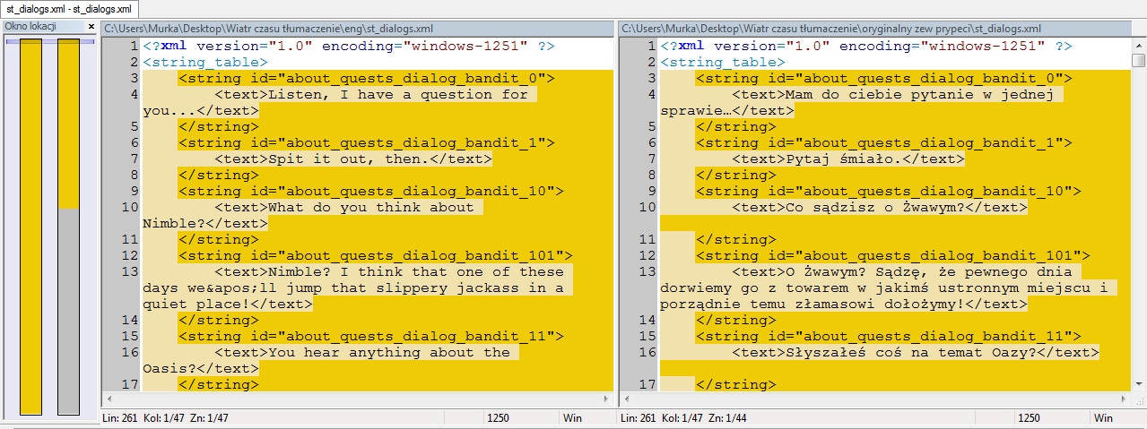The height and width of the screenshot is (429, 1147).
Task: Click the Polish pane horizontal scroll right arrow
Action: [x=1124, y=399]
